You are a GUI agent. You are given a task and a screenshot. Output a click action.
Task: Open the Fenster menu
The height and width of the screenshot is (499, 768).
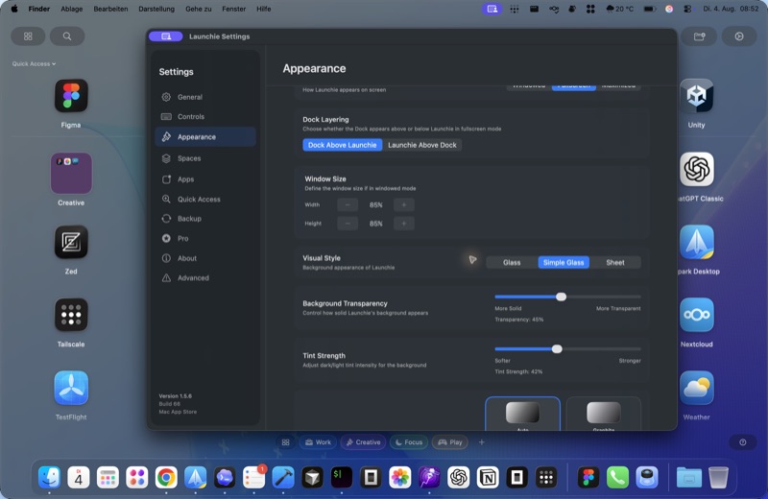(x=233, y=9)
